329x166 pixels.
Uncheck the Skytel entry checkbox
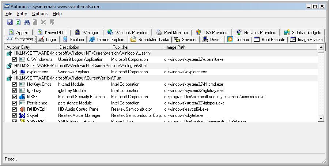14,115
